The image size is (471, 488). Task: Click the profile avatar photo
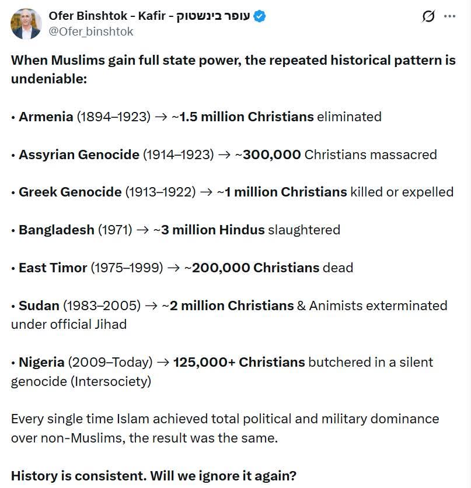pos(26,24)
